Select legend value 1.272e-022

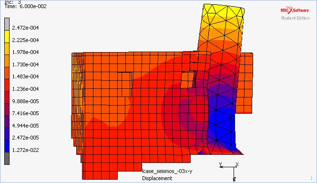tap(25, 150)
